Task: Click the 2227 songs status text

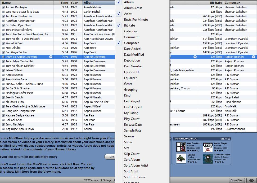Action: pyautogui.click(x=100, y=180)
